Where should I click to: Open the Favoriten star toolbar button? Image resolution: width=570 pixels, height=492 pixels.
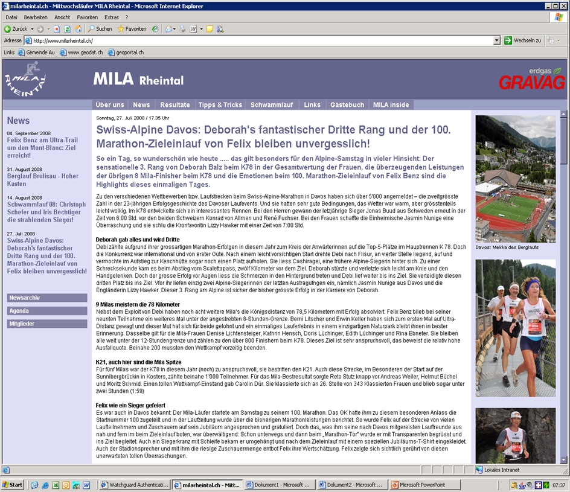pos(132,29)
